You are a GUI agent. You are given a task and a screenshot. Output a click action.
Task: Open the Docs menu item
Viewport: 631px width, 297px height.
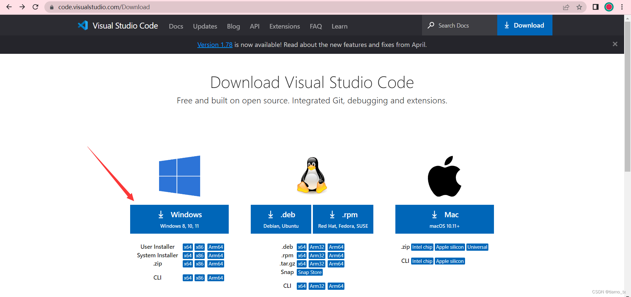(176, 26)
